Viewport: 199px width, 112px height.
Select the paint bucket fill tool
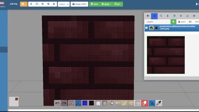tap(111, 103)
